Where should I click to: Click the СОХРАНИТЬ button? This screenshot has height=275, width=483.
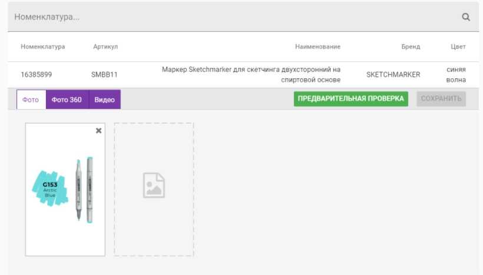(x=441, y=98)
